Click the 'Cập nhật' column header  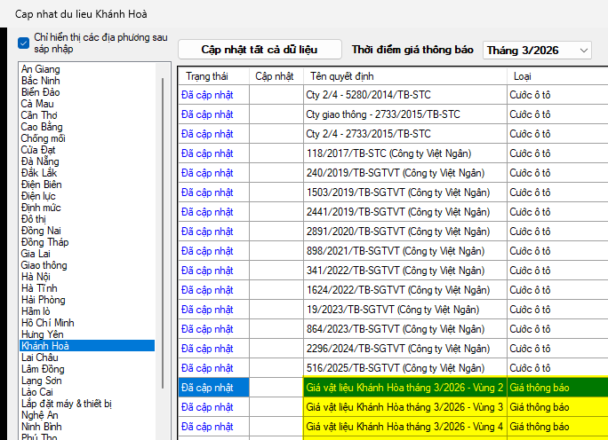click(x=276, y=76)
